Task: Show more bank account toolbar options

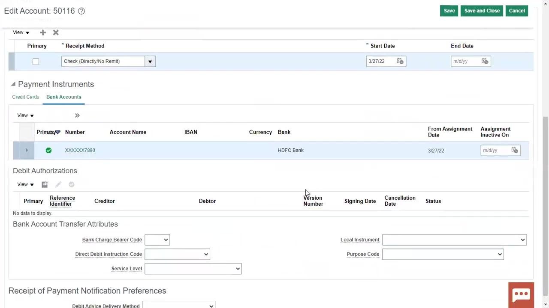Action: tap(77, 115)
